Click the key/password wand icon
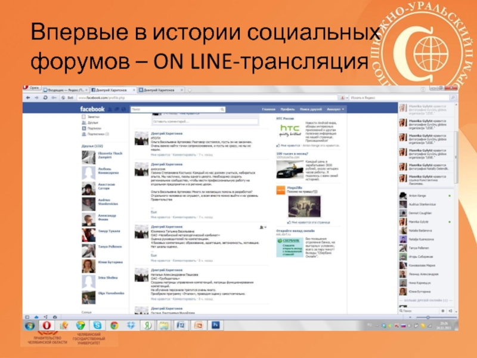The width and height of the screenshot is (477, 358). 54,98
